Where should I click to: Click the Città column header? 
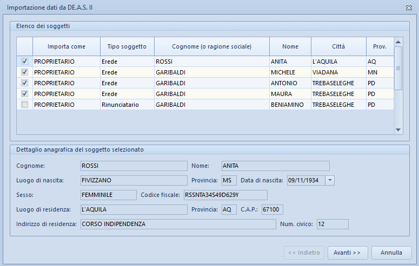(338, 46)
